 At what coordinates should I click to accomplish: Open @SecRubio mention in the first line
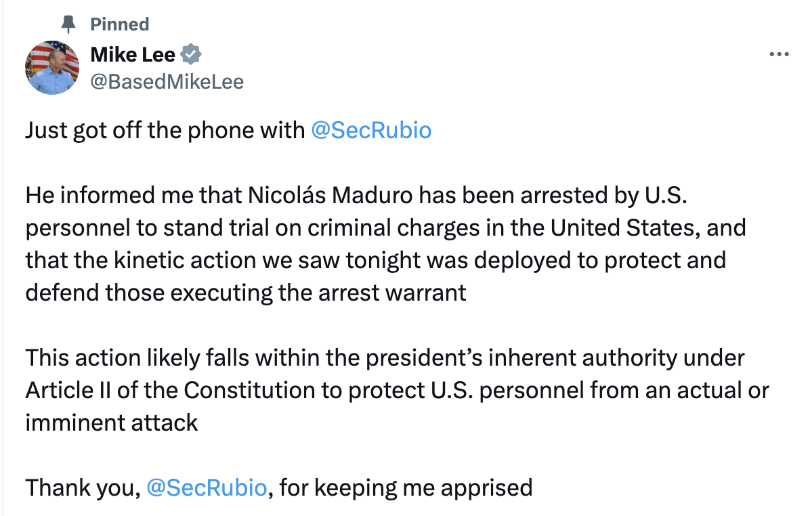coord(370,130)
